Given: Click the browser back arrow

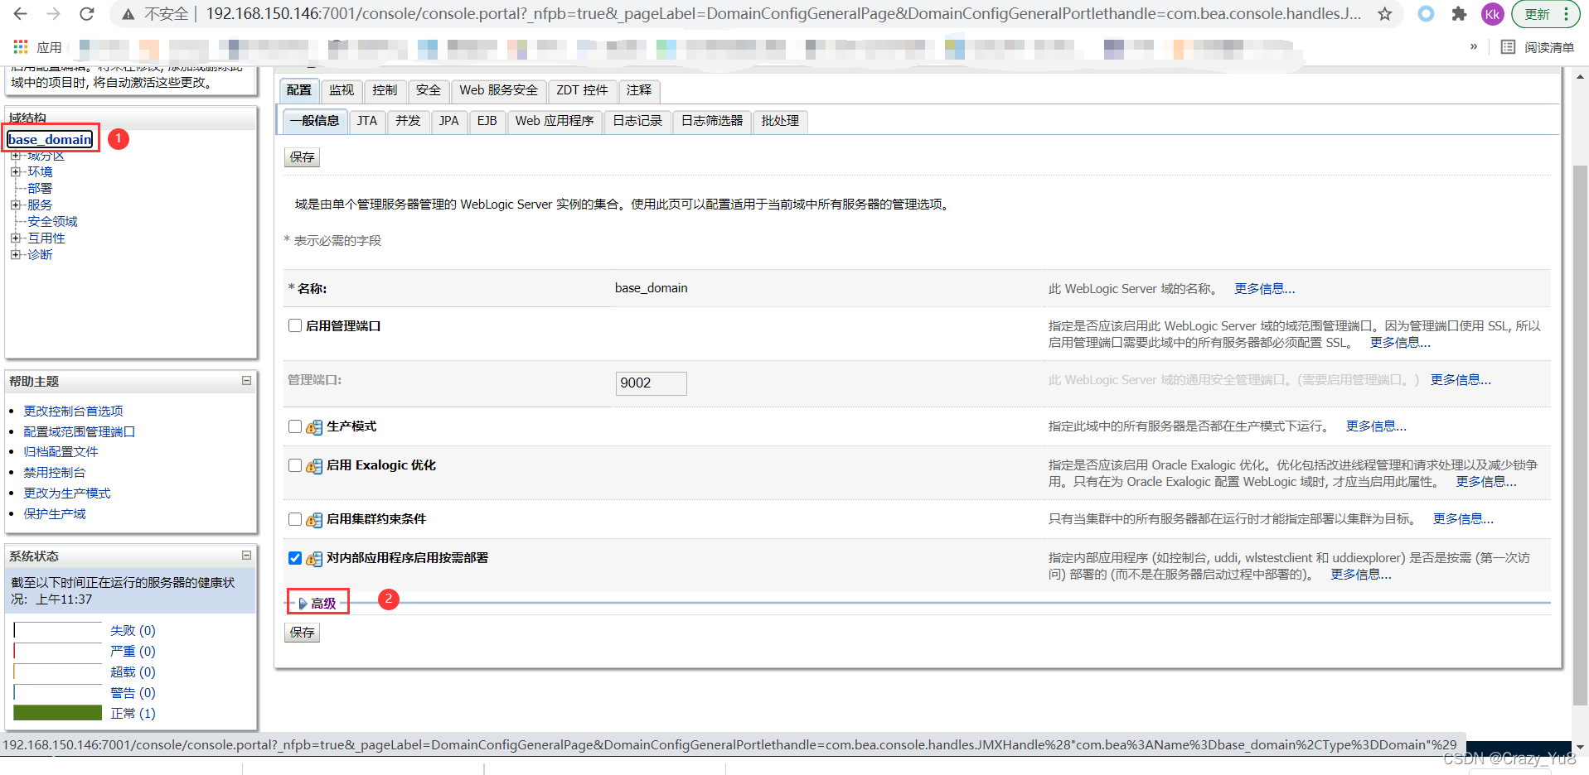Looking at the screenshot, I should (21, 14).
